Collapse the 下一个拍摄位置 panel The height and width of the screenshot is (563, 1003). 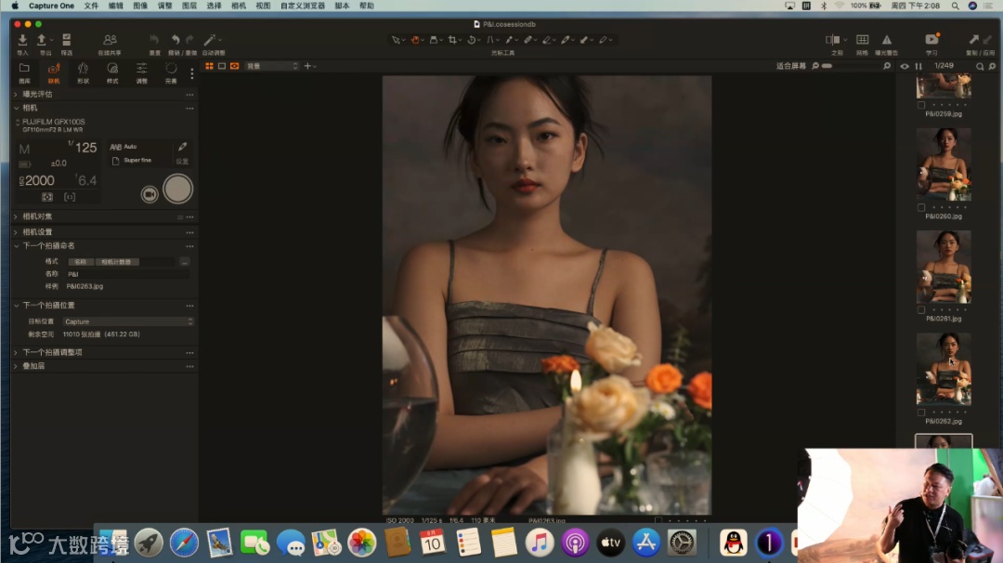pos(16,305)
